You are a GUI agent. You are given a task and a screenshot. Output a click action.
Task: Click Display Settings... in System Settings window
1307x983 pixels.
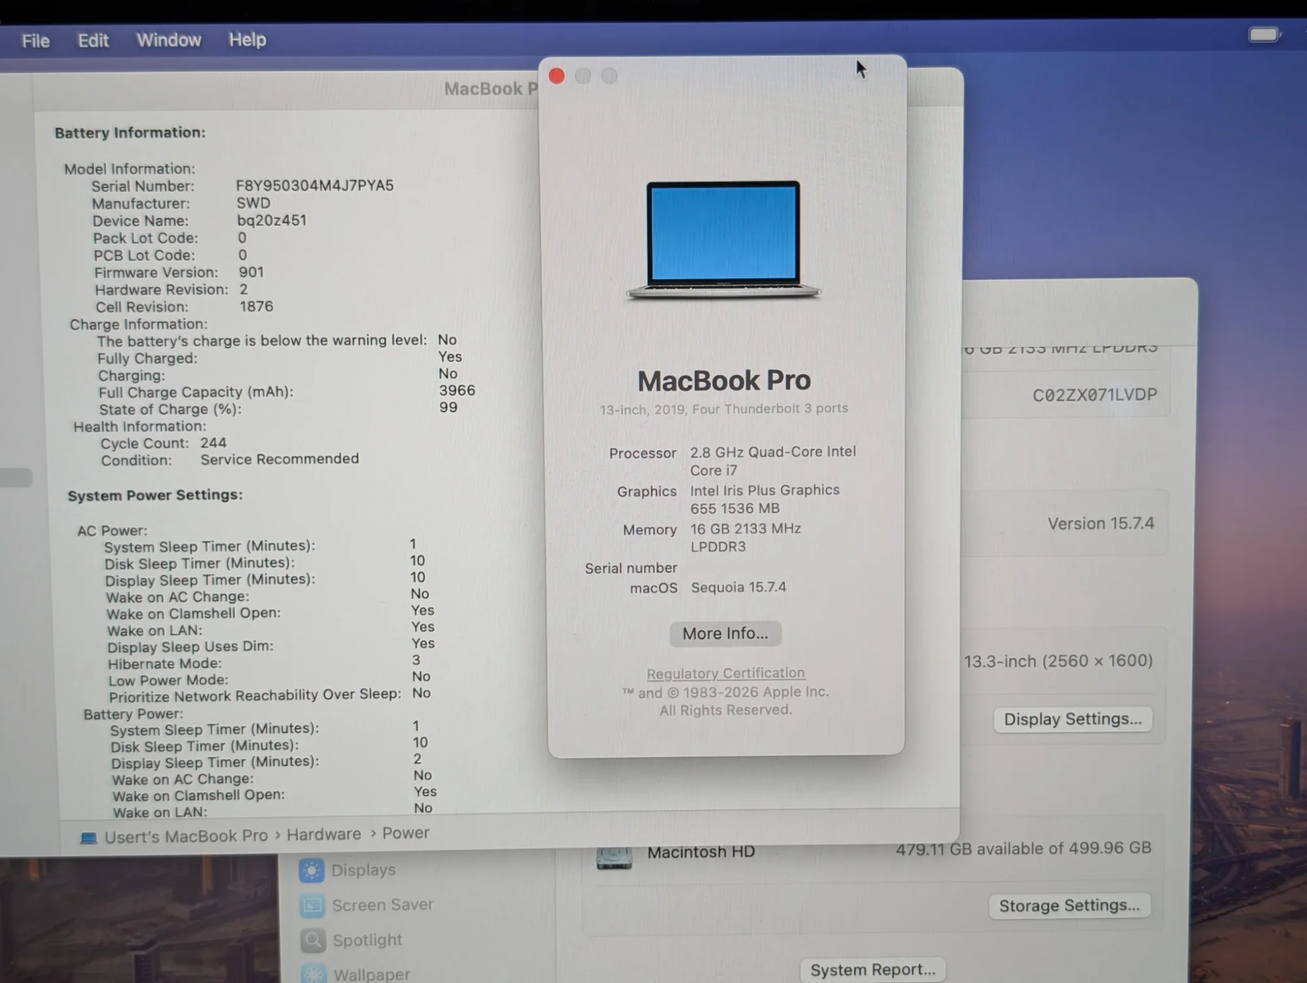click(1072, 719)
